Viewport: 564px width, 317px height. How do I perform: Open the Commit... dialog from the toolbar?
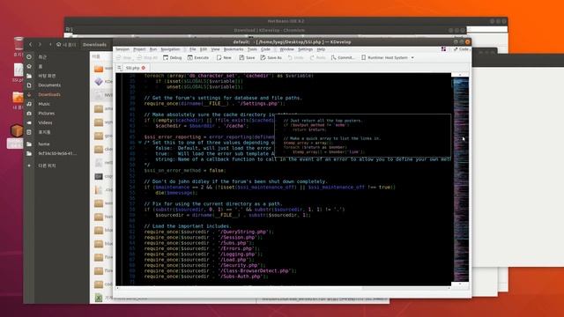[343, 57]
